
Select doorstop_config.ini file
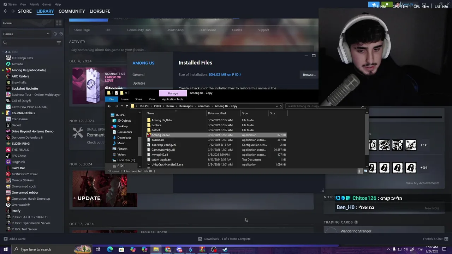[163, 145]
